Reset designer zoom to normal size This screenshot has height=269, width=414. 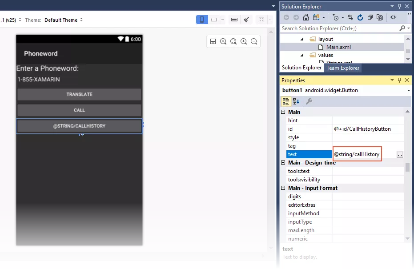point(223,41)
